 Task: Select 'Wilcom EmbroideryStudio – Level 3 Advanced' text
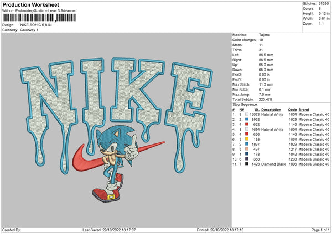click(39, 11)
